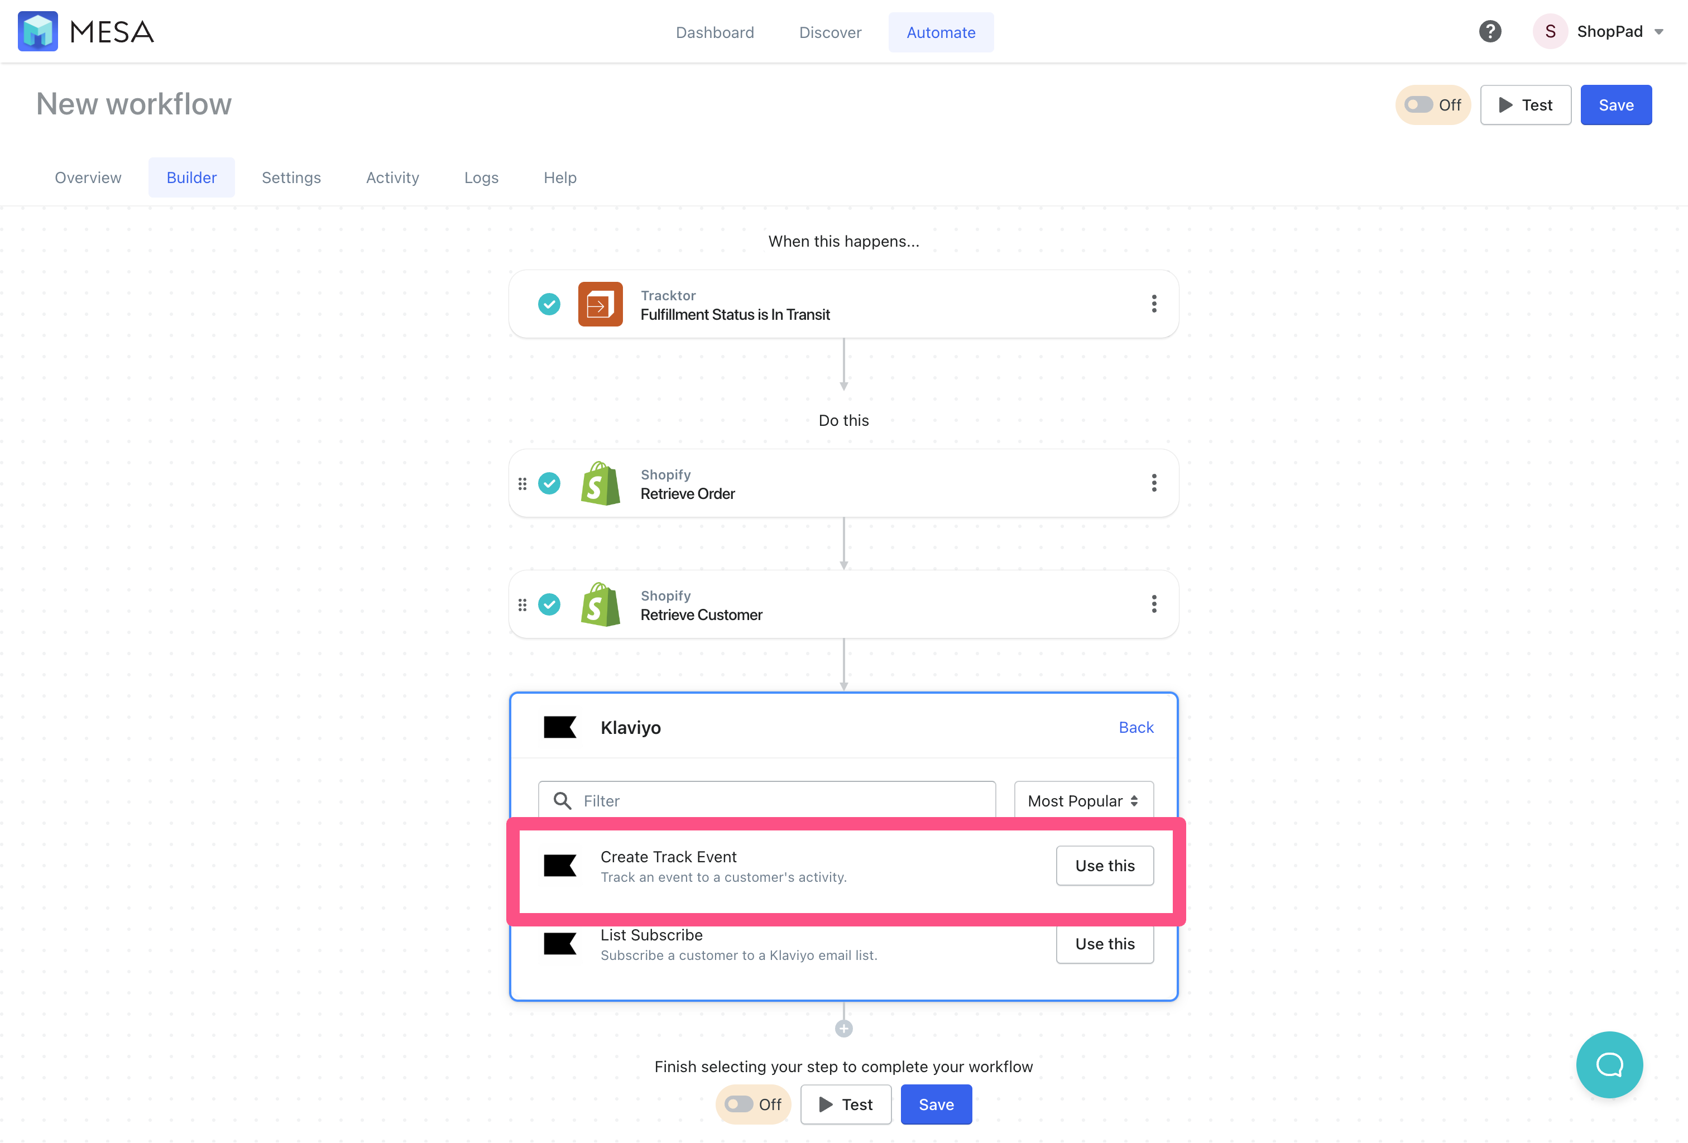The width and height of the screenshot is (1688, 1143).
Task: Click the Klaviyo flag icon in panel header
Action: click(x=560, y=728)
